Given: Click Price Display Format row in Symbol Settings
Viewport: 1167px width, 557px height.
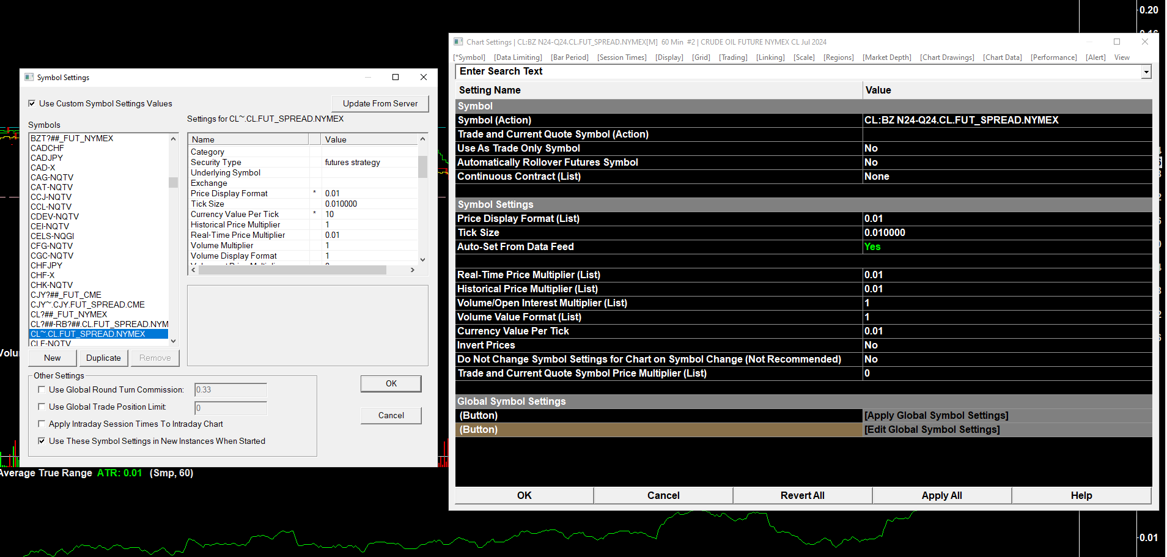Looking at the screenshot, I should [303, 193].
